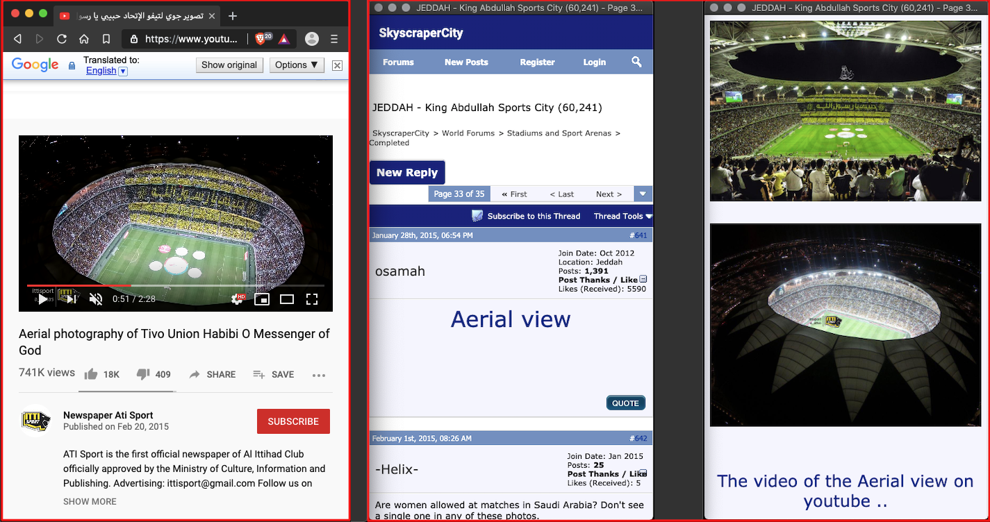Click the SkyscraperCity site logo

[x=421, y=33]
